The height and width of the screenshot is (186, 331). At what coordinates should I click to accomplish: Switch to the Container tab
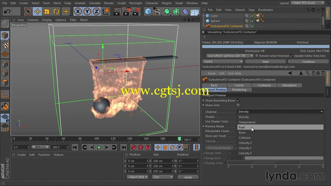click(264, 85)
